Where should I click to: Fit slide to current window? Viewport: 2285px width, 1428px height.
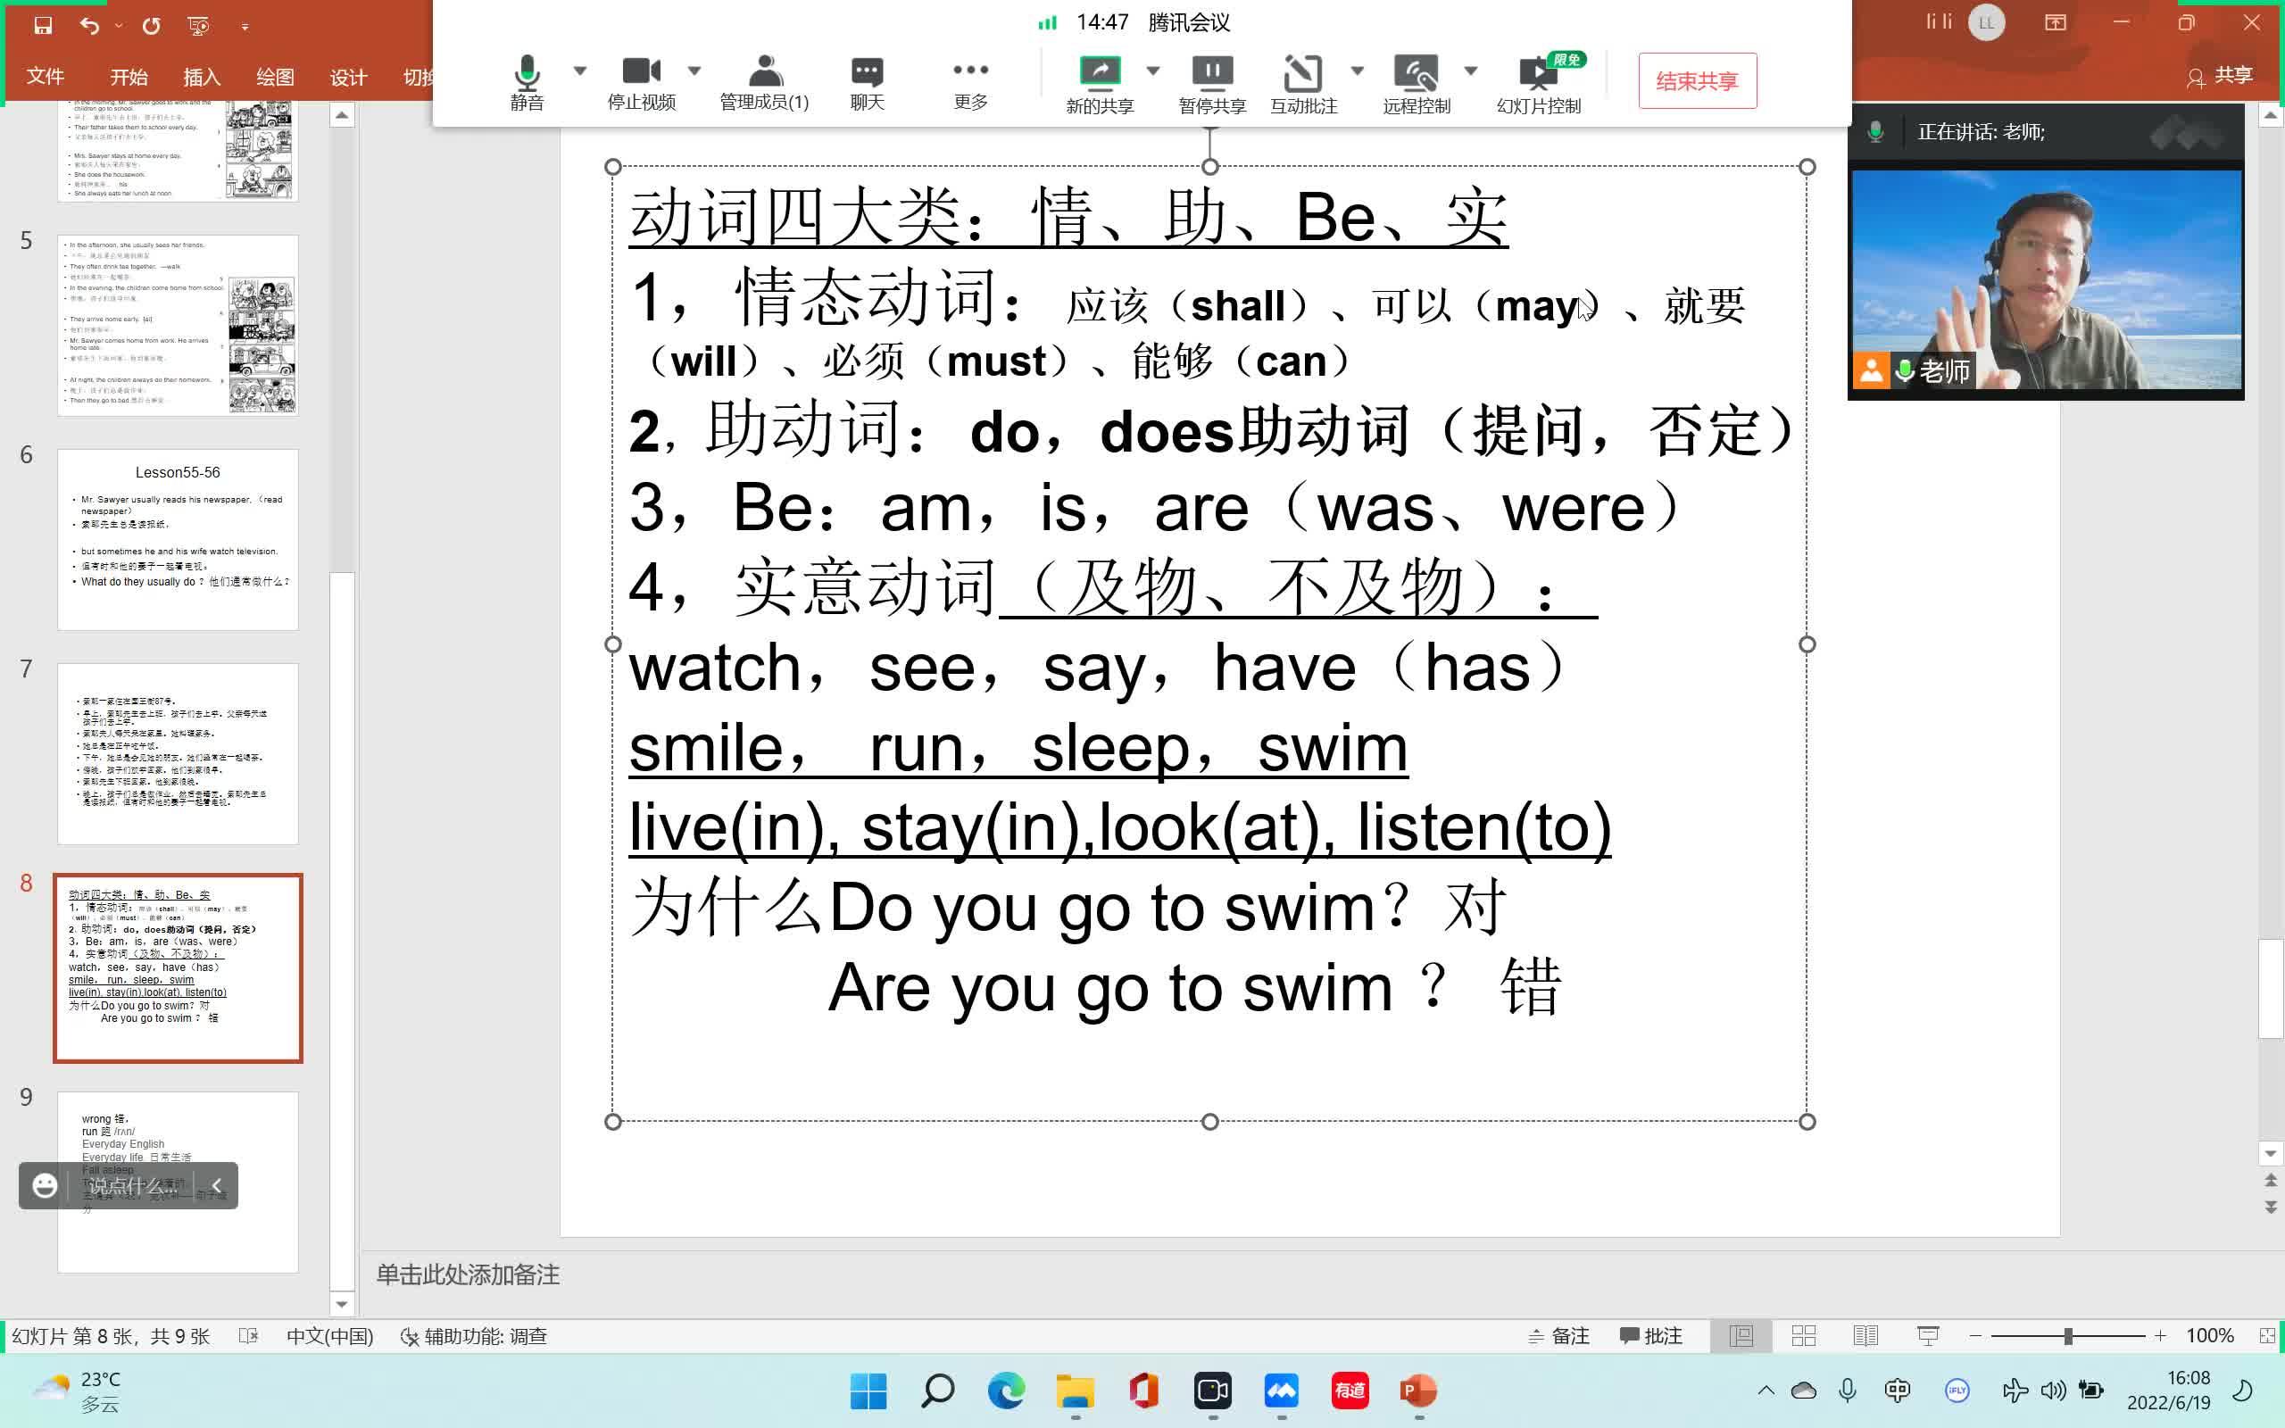pyautogui.click(x=2267, y=1336)
